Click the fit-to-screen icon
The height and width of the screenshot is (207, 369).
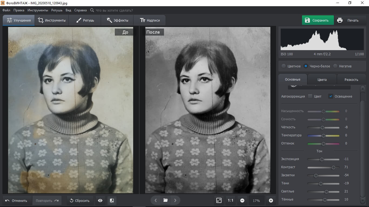coord(219,200)
